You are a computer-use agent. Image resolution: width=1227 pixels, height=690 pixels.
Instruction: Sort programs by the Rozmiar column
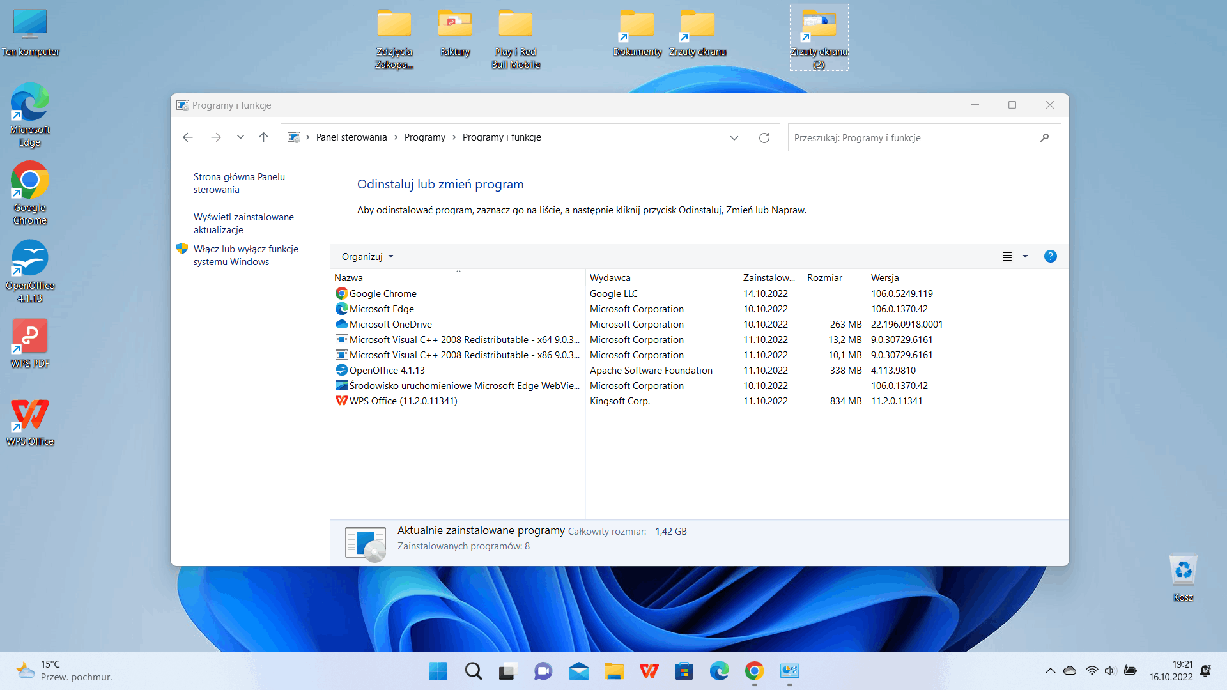click(824, 278)
